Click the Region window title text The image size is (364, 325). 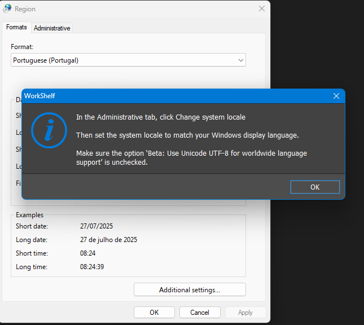[x=25, y=9]
